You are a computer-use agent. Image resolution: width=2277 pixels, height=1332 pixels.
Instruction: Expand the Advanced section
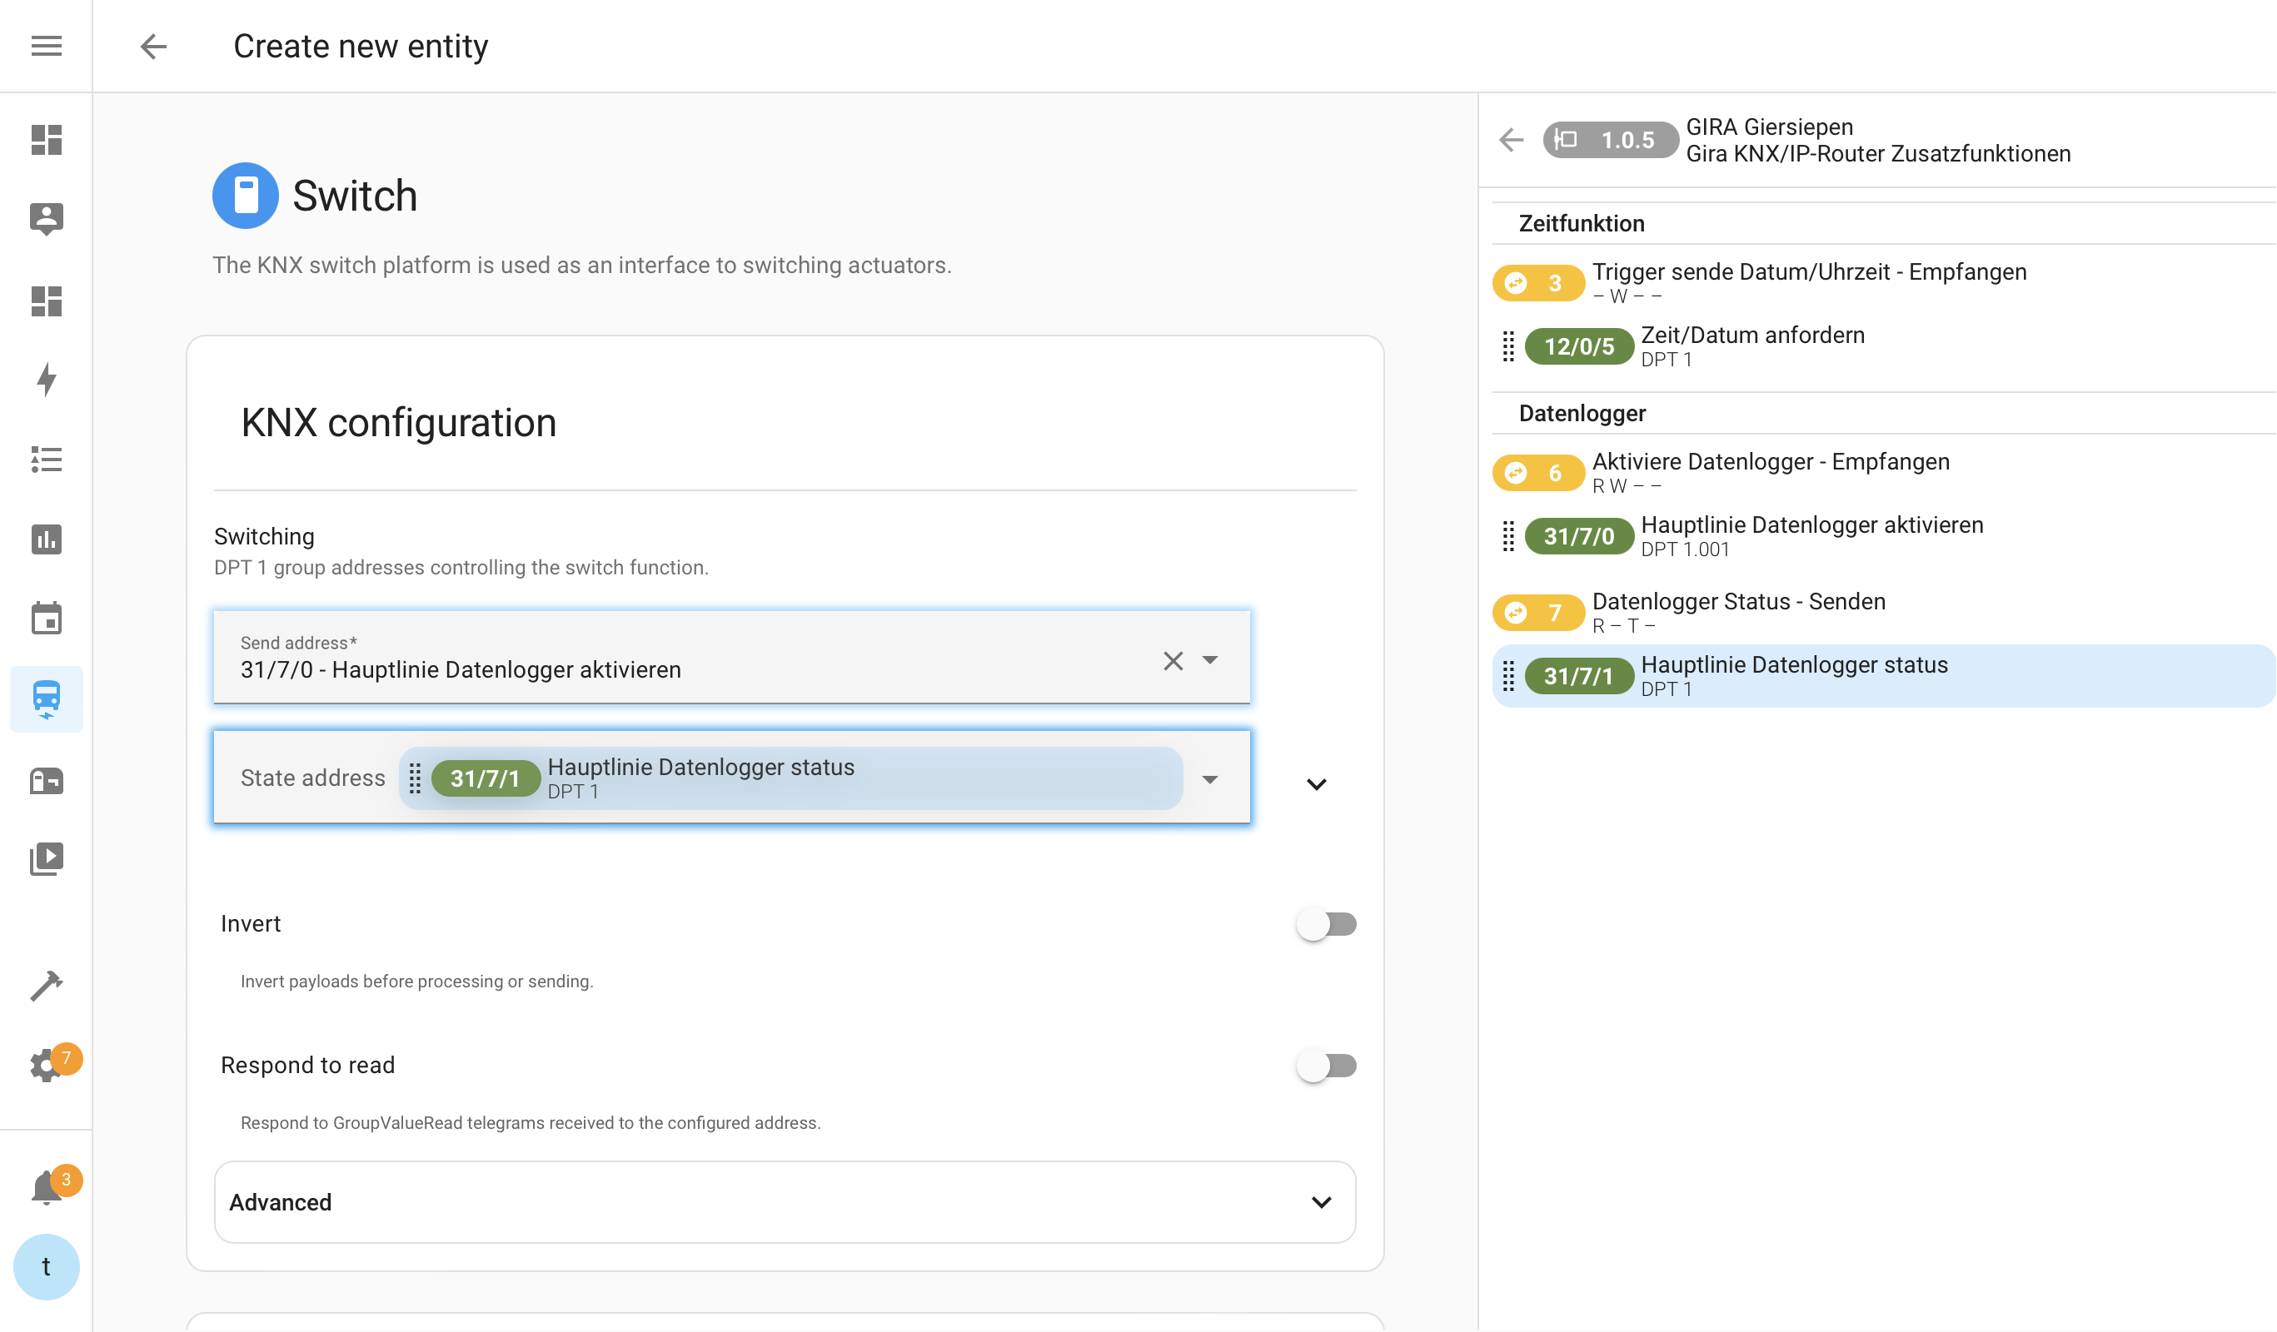[x=785, y=1202]
